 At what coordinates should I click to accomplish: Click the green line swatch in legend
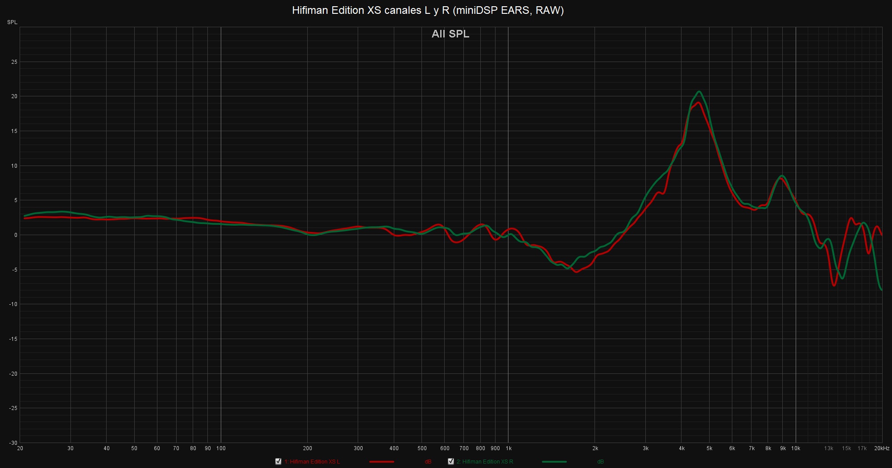click(554, 462)
